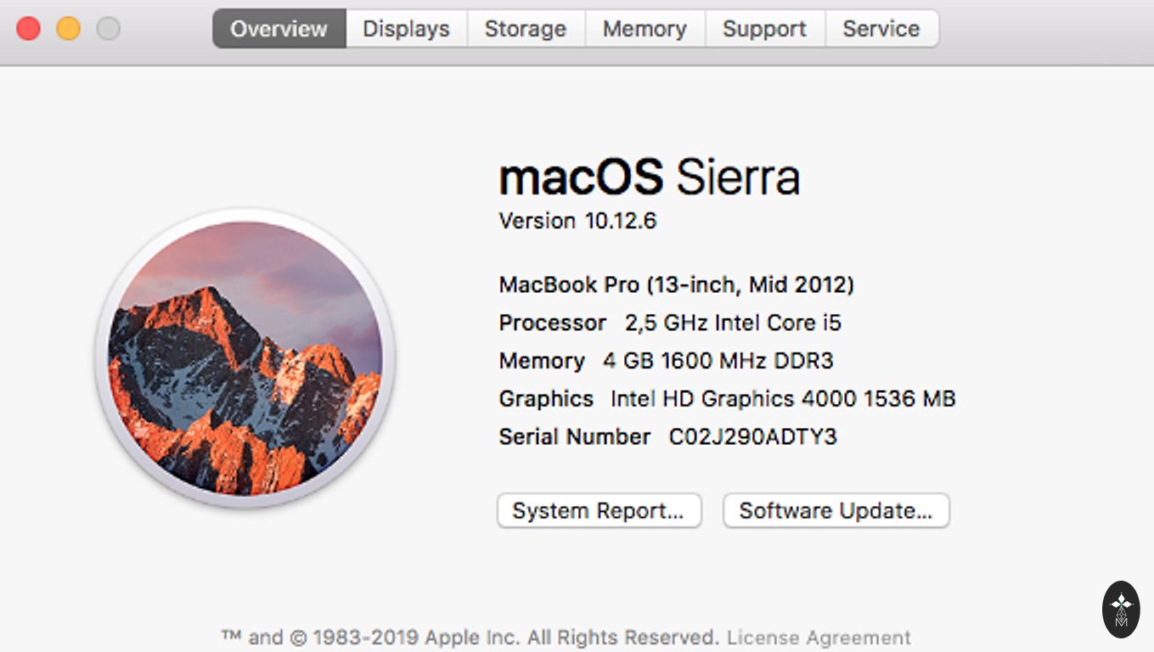
Task: Open the License Agreement link
Action: pyautogui.click(x=819, y=638)
